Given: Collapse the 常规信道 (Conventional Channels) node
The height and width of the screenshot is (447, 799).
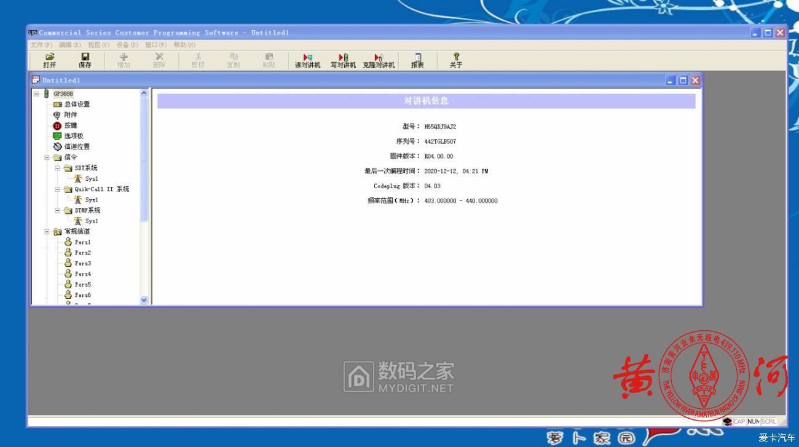Looking at the screenshot, I should click(x=46, y=231).
